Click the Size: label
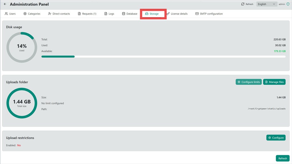This screenshot has width=292, height=164. tap(44, 97)
